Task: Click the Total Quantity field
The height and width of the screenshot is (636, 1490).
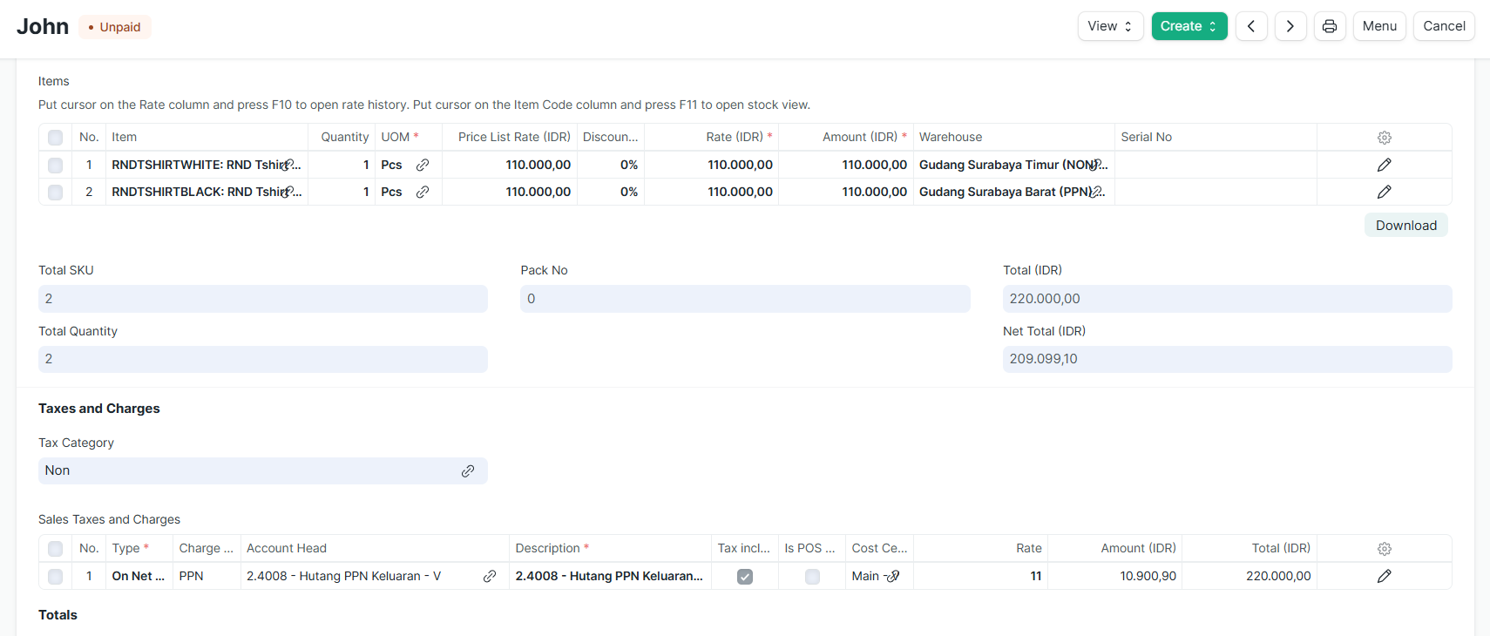Action: click(x=263, y=359)
